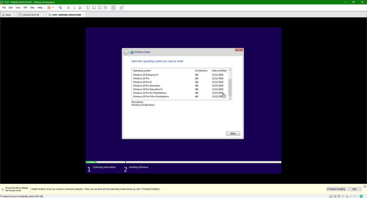Send Ctrl+Alt+Del to the virtual machine
The image size is (367, 198).
[x=60, y=7]
